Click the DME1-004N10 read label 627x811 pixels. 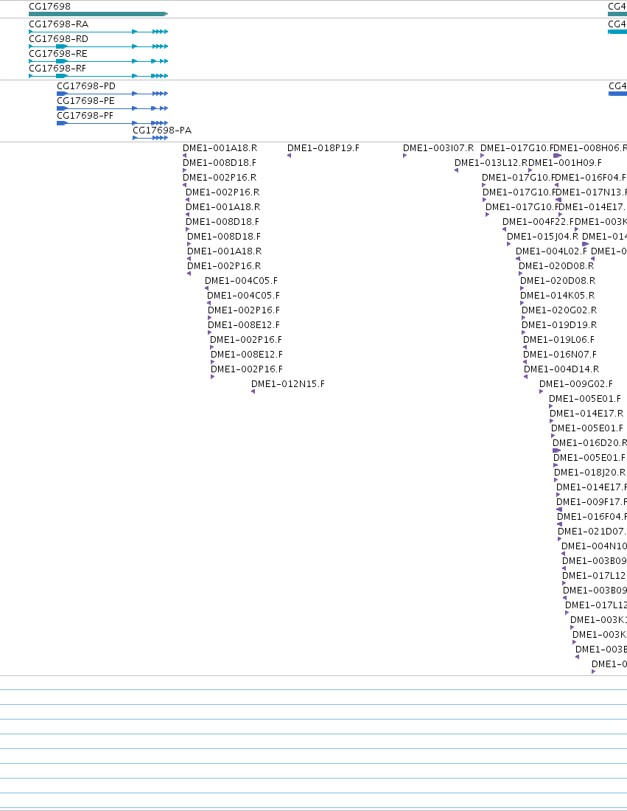[594, 546]
